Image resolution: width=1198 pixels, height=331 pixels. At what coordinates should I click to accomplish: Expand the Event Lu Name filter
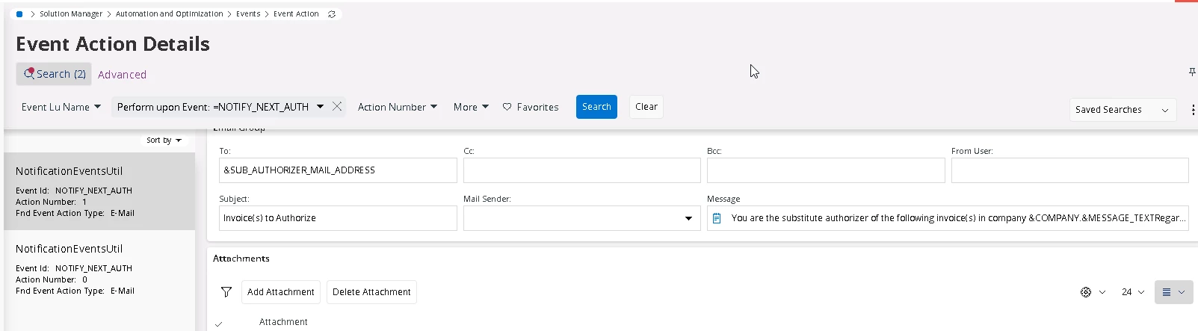tap(61, 107)
